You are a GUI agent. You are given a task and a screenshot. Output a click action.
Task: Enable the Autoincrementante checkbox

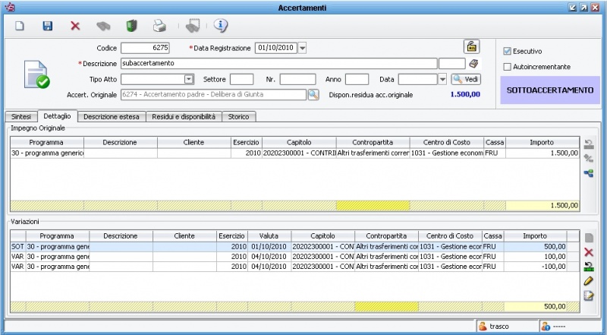(x=508, y=67)
